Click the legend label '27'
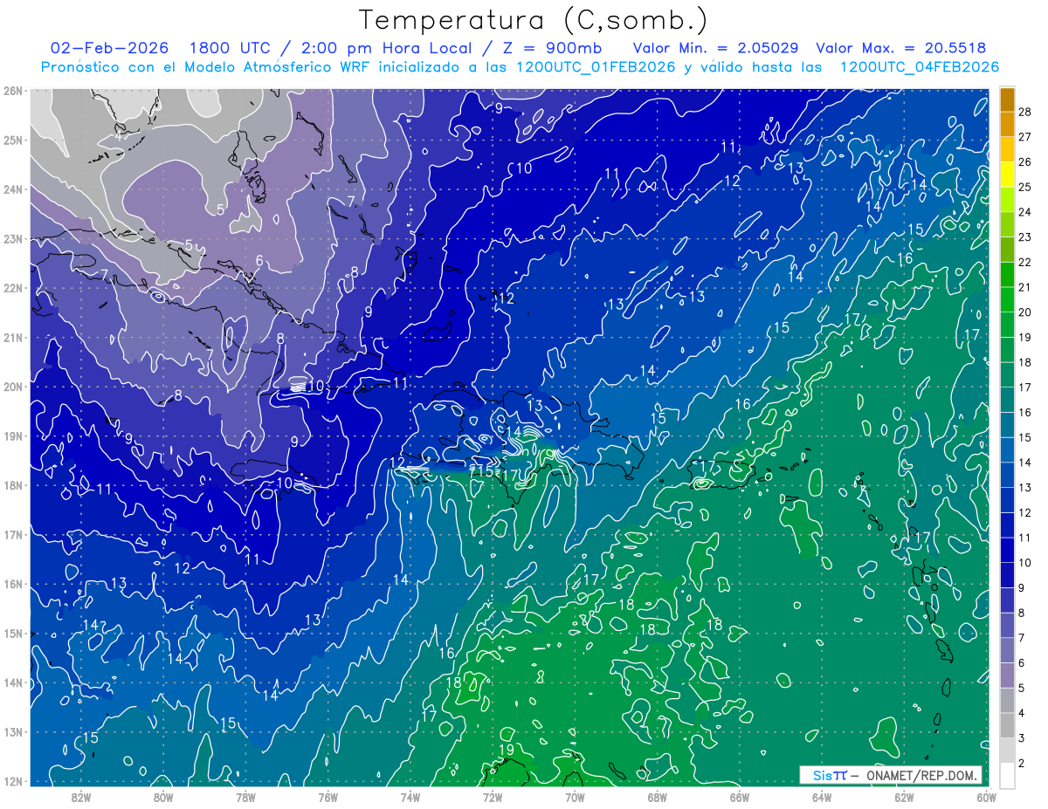 pyautogui.click(x=1024, y=136)
